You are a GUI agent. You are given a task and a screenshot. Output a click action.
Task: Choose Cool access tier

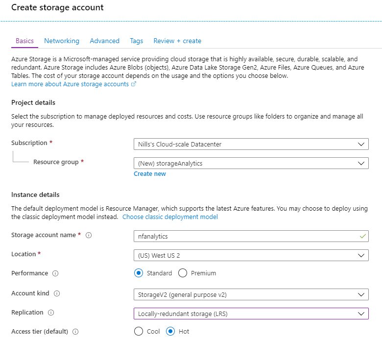pos(139,331)
